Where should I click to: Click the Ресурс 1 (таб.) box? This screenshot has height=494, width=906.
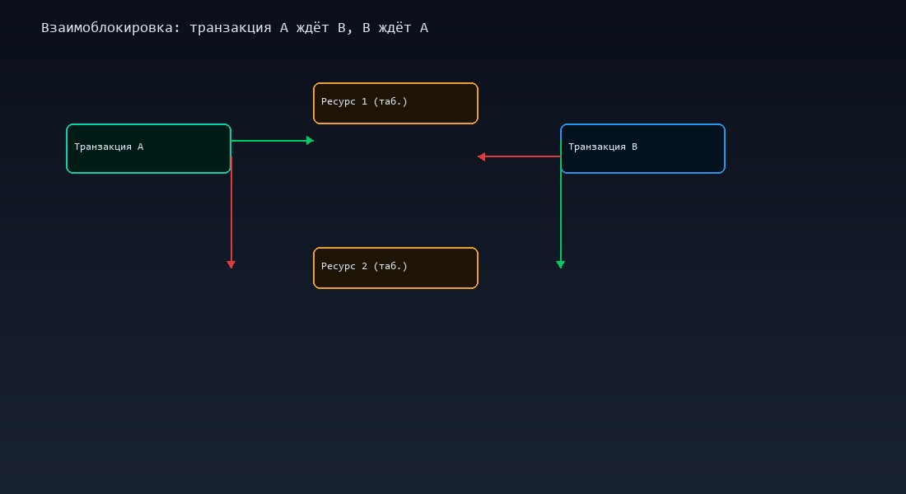395,104
